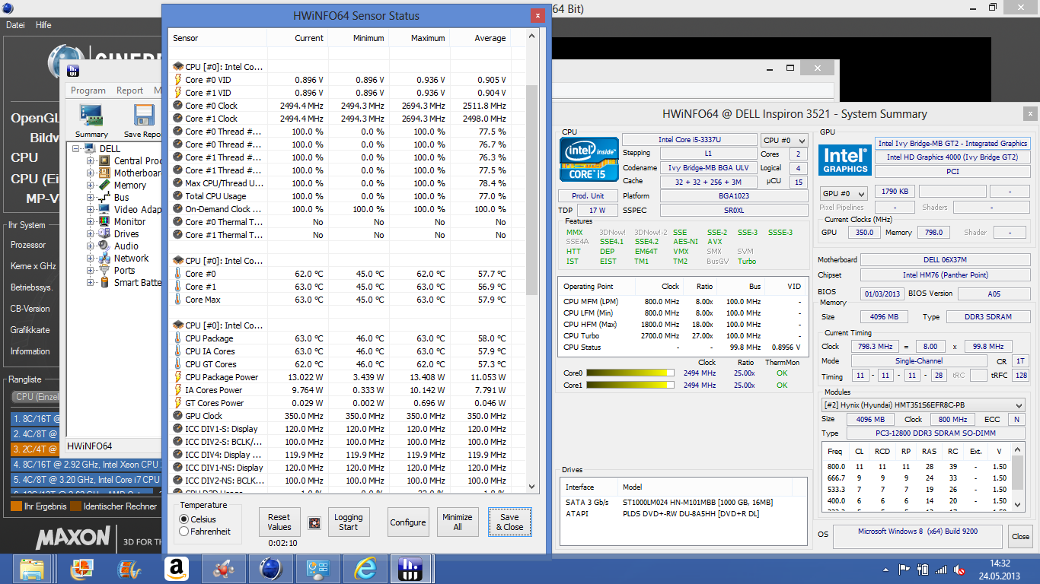Open Internet Explorer from the taskbar
The image size is (1040, 584).
click(x=365, y=569)
